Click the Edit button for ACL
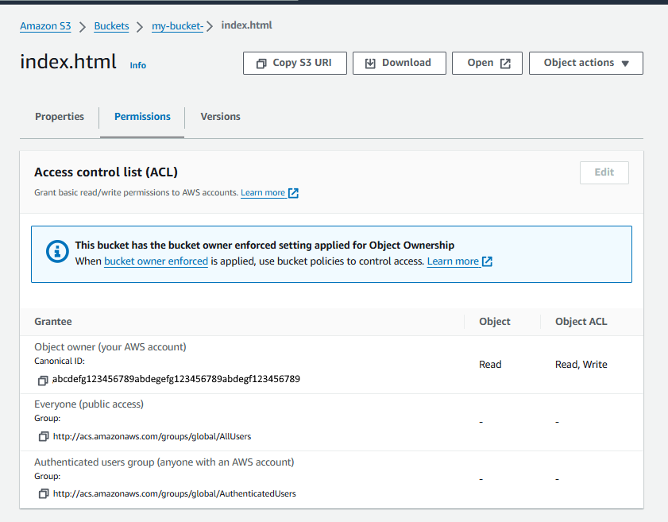This screenshot has width=668, height=522. tap(604, 172)
